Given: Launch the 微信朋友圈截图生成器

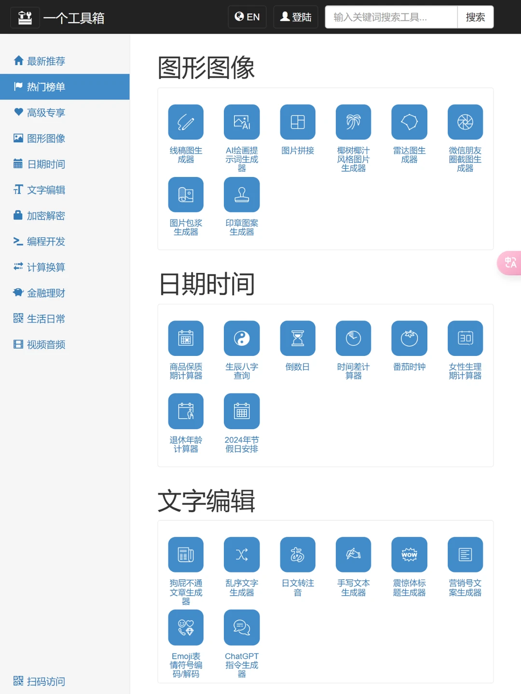Looking at the screenshot, I should pos(465,122).
